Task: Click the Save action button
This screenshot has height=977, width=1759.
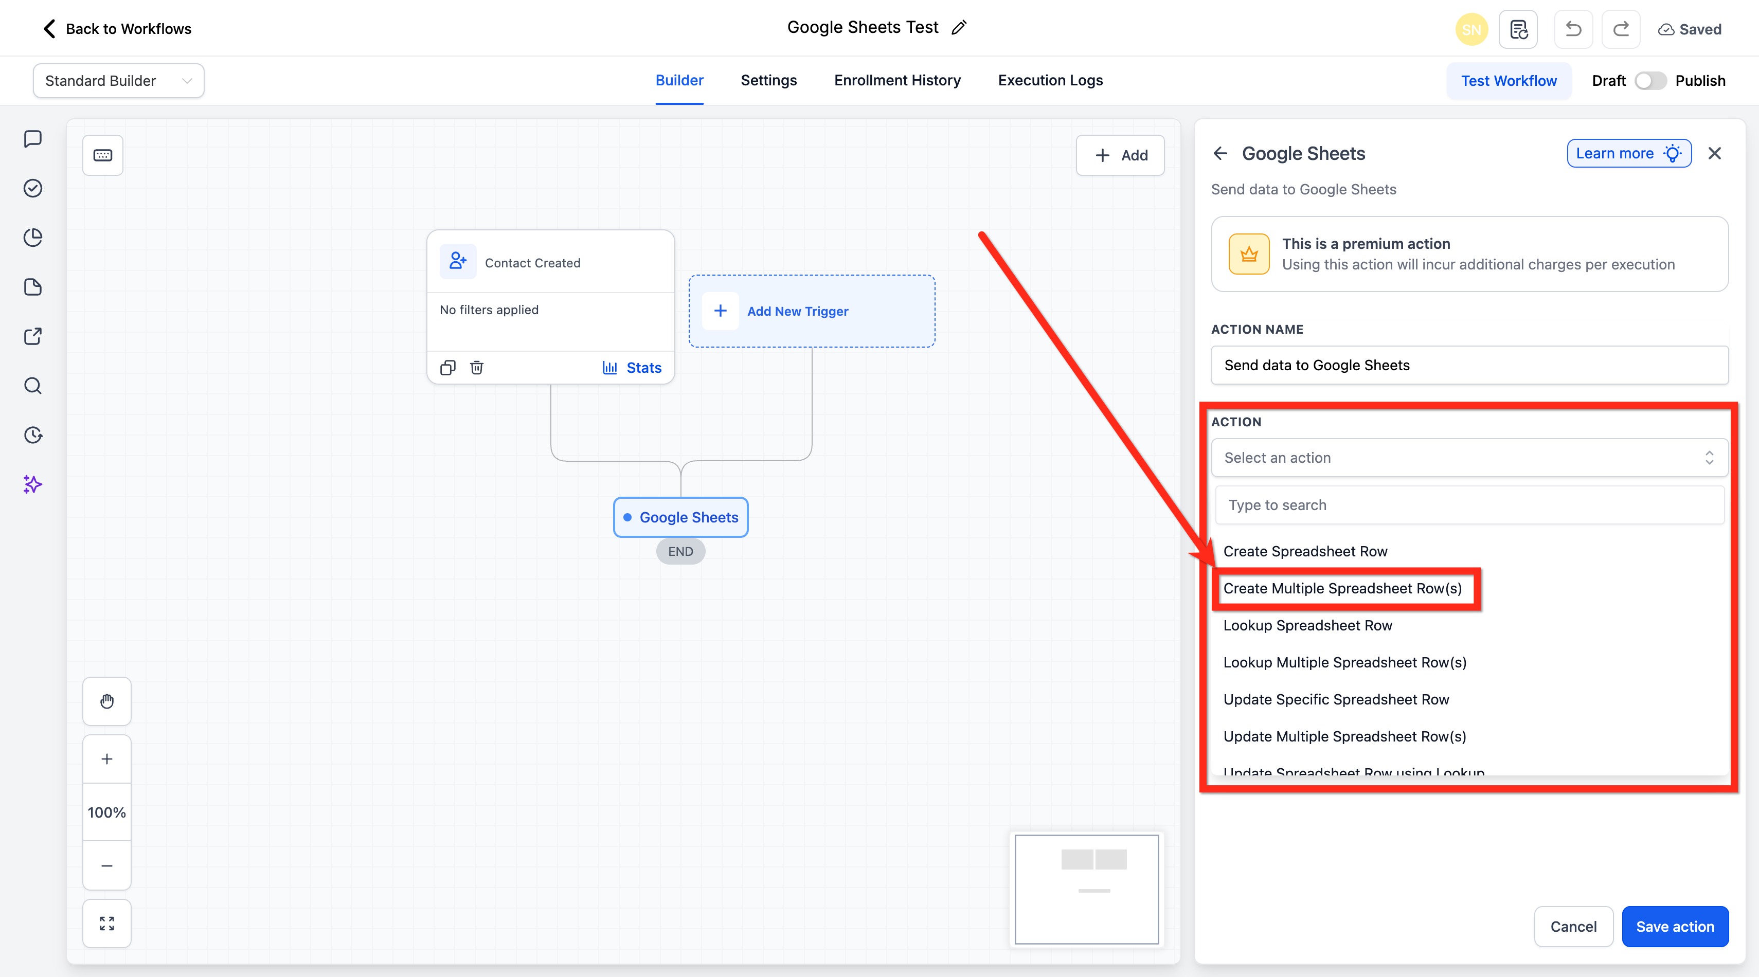Action: [x=1674, y=927]
